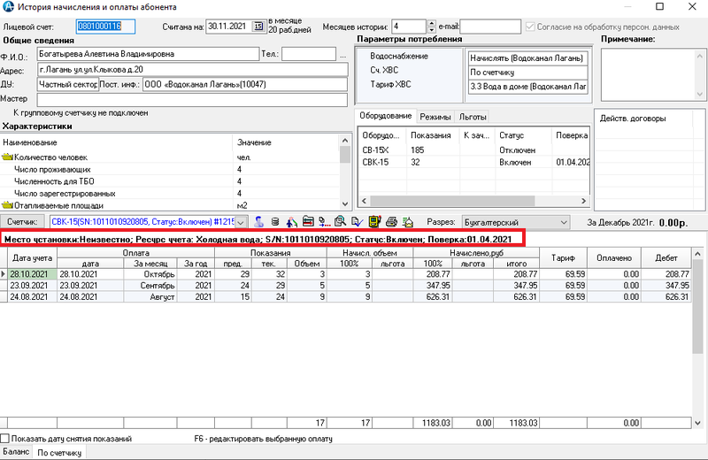708x460 pixels.
Task: Click the Дата учета column header
Action: [31, 257]
